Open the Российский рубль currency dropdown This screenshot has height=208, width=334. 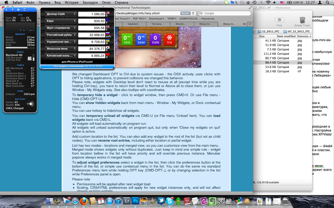click(x=61, y=35)
